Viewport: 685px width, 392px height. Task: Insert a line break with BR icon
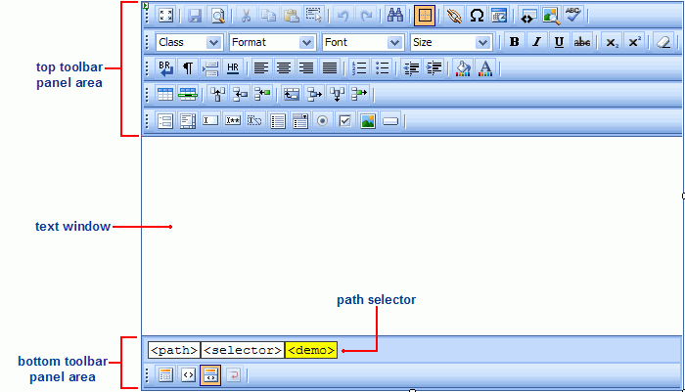(x=166, y=68)
